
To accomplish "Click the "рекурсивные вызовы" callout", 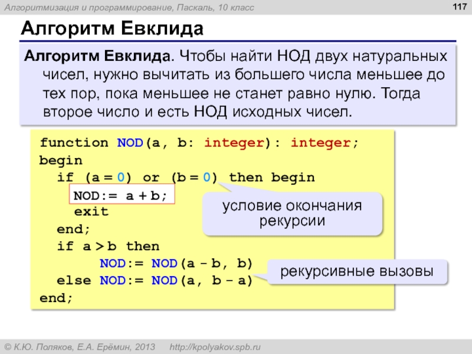I will 356,272.
